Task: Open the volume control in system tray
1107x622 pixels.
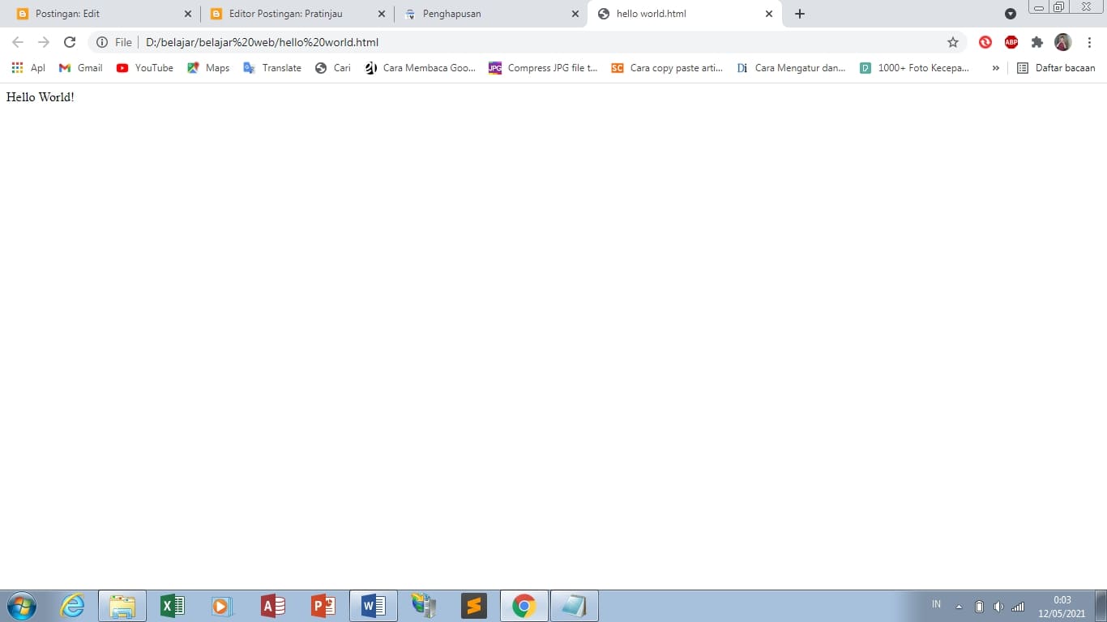Action: pos(997,606)
